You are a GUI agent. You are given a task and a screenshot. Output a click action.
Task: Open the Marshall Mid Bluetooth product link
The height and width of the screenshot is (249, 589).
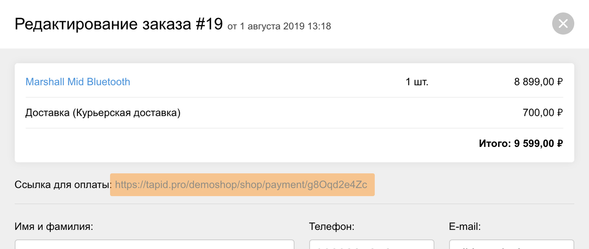pos(78,82)
